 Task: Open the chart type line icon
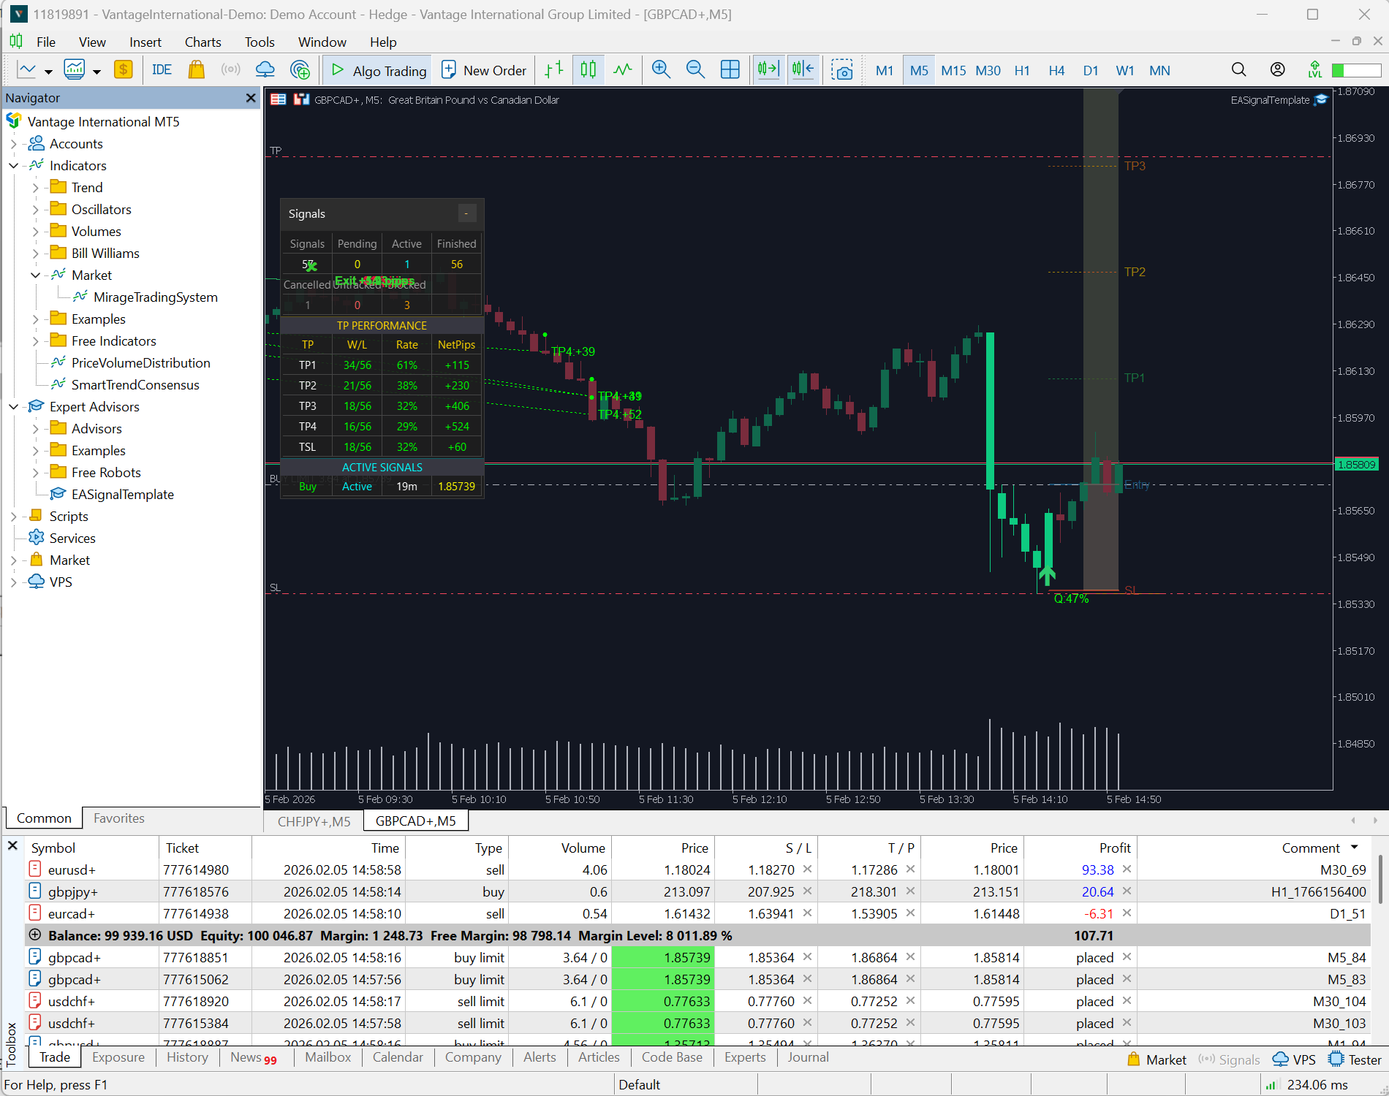pyautogui.click(x=27, y=70)
